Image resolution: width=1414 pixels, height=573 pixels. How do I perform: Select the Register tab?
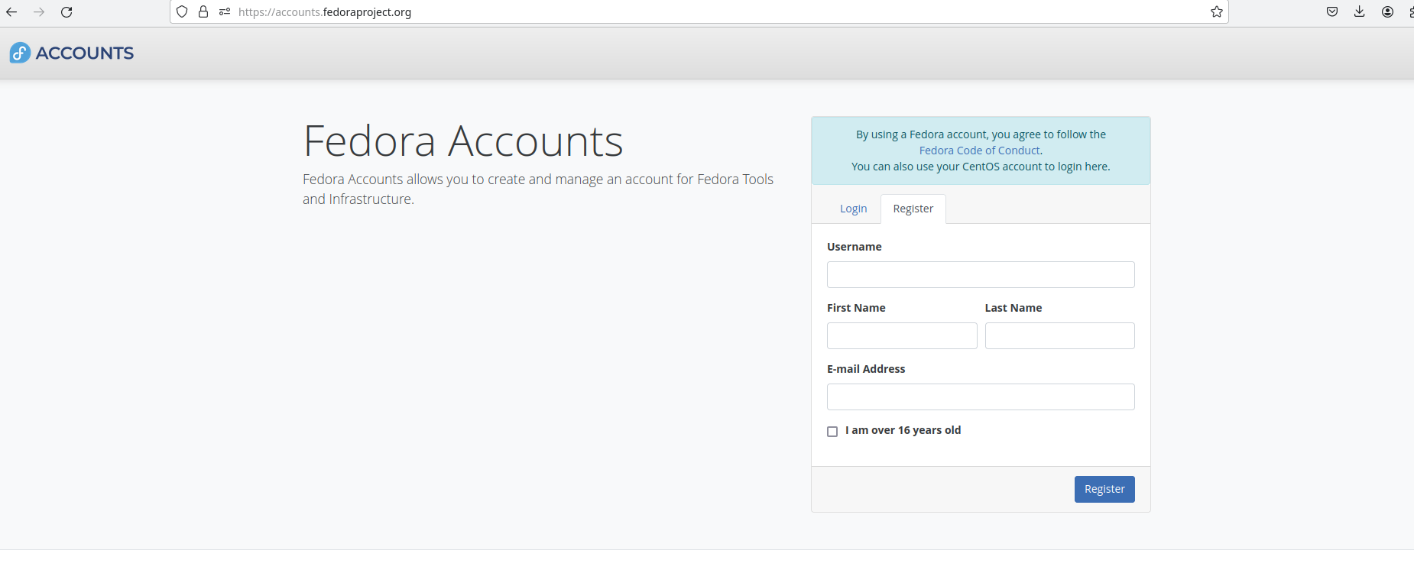913,209
